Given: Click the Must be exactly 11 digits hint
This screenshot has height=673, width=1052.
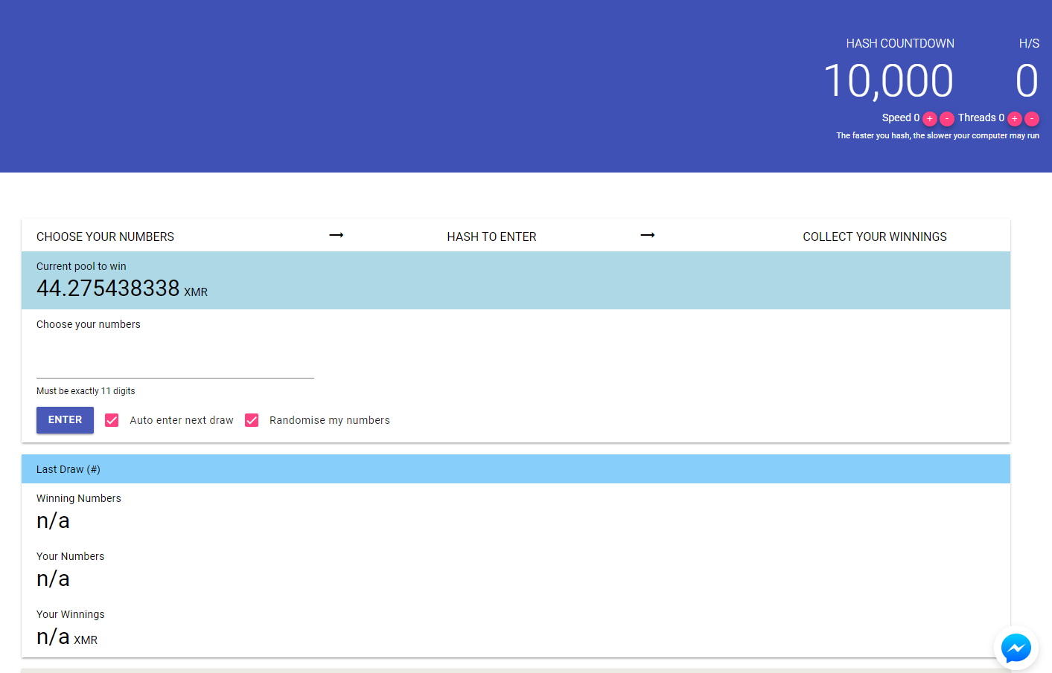Looking at the screenshot, I should 86,391.
